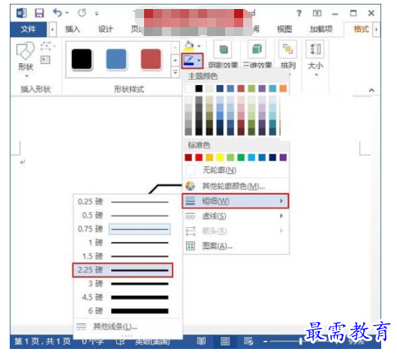Pick orange theme color swatch
The height and width of the screenshot is (355, 397).
tap(283, 88)
